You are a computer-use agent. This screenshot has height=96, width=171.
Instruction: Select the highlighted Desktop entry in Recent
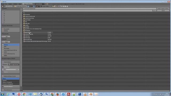point(11,45)
